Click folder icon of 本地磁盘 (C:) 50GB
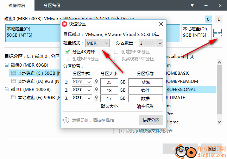 pyautogui.click(x=13, y=73)
